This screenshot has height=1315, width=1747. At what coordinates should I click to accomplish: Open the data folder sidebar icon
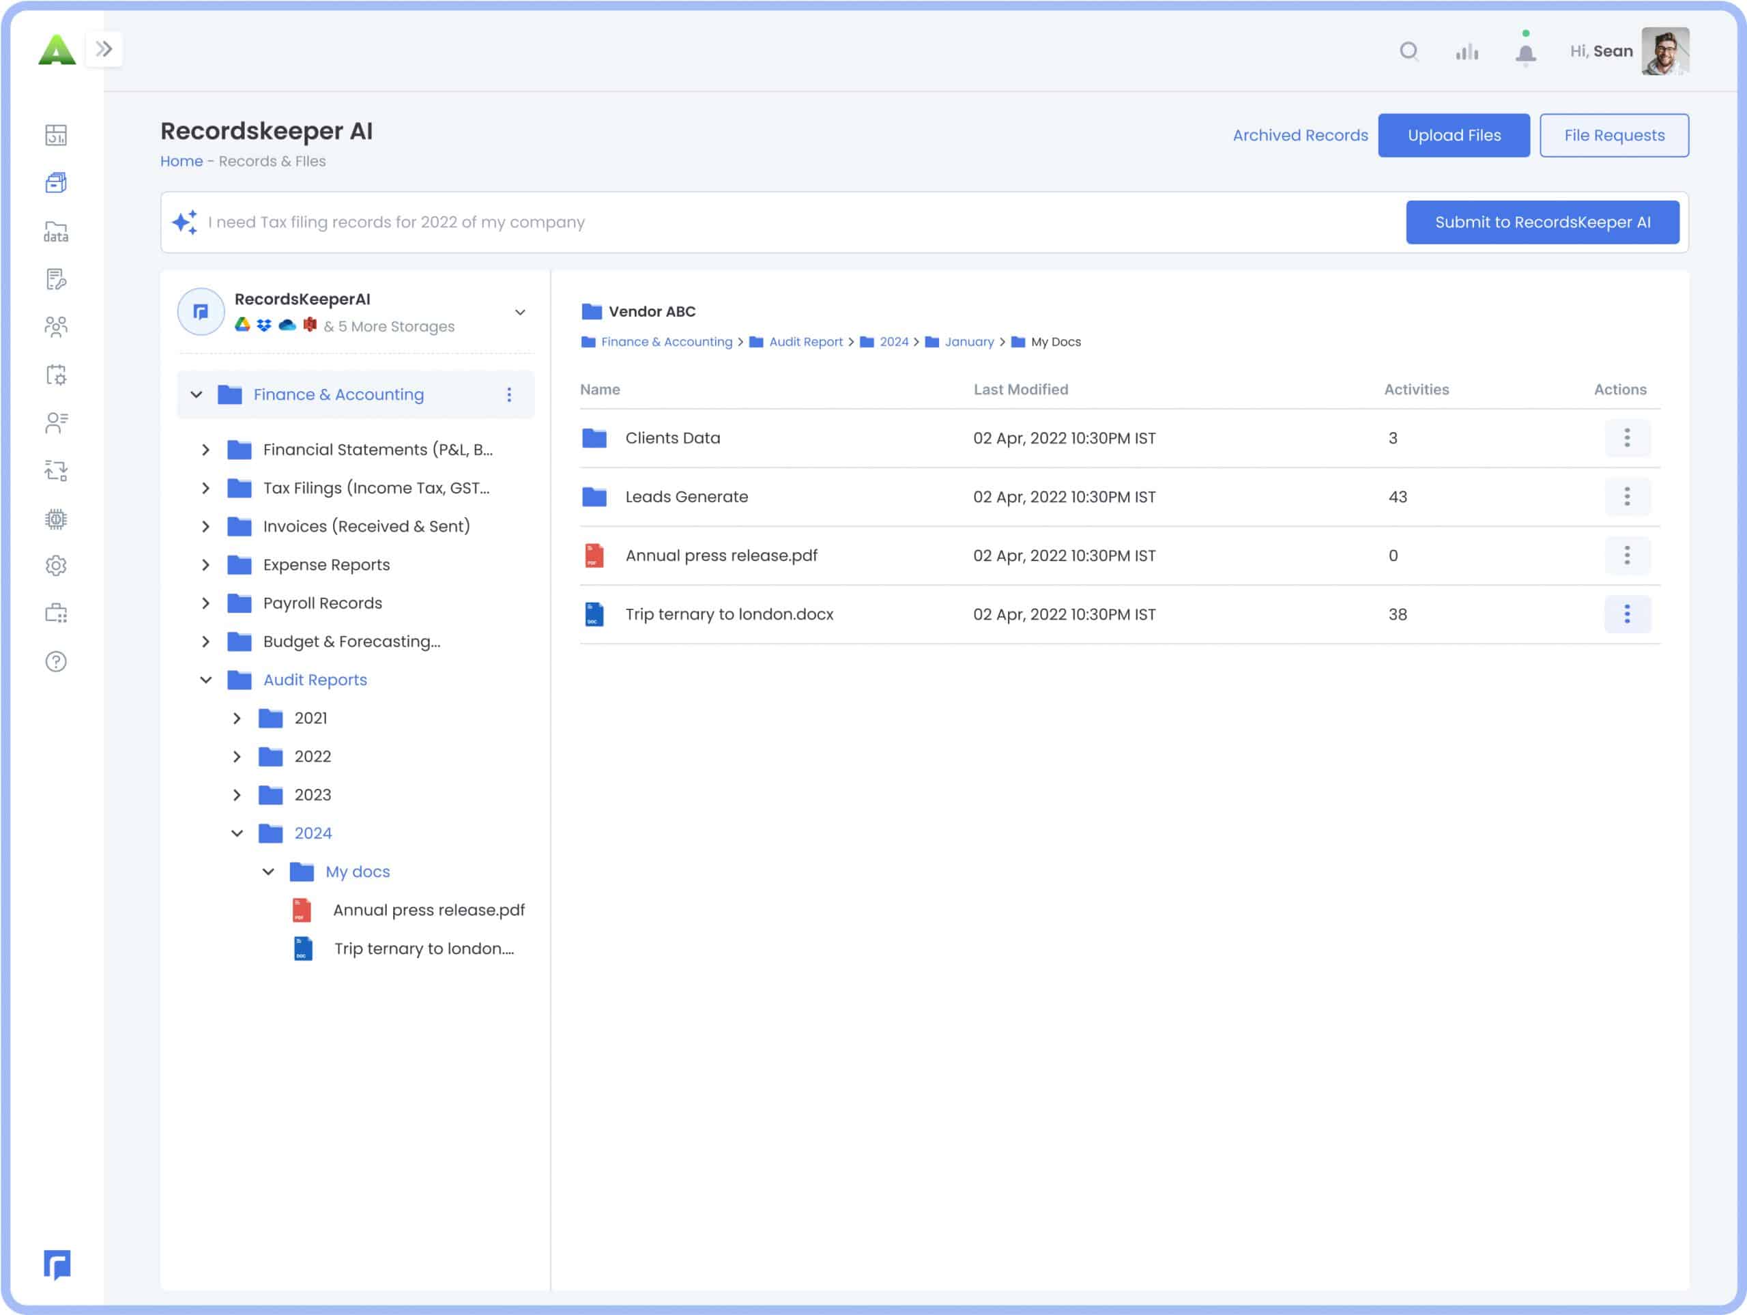click(56, 231)
